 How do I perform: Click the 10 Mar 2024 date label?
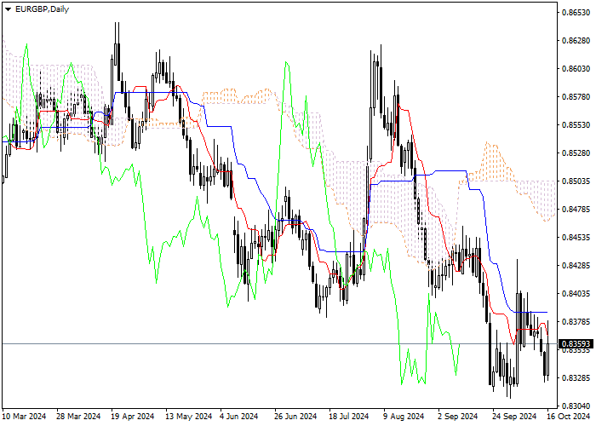(x=25, y=417)
